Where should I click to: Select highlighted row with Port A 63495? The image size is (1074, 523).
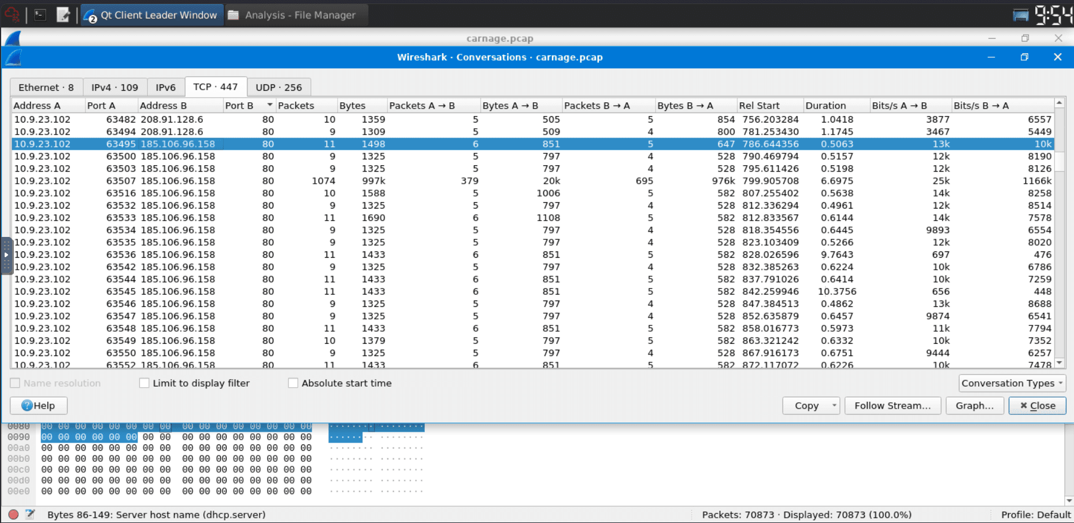click(532, 144)
